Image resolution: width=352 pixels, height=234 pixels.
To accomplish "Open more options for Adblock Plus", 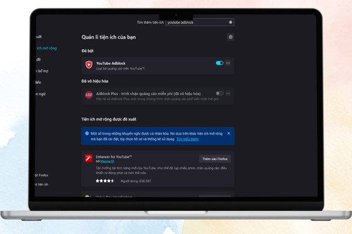I will click(x=228, y=93).
